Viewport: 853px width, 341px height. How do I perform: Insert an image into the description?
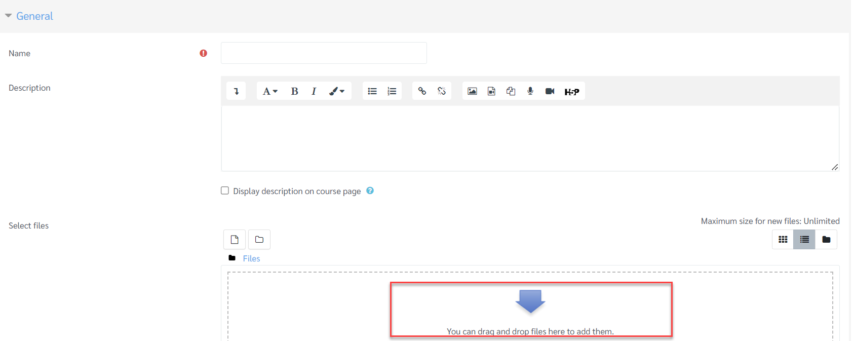[x=472, y=91]
